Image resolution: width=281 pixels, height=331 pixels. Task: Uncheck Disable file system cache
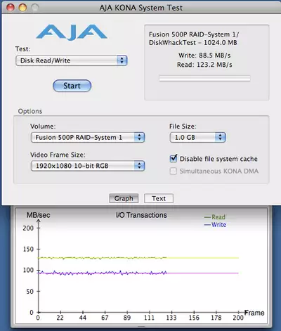pos(174,159)
